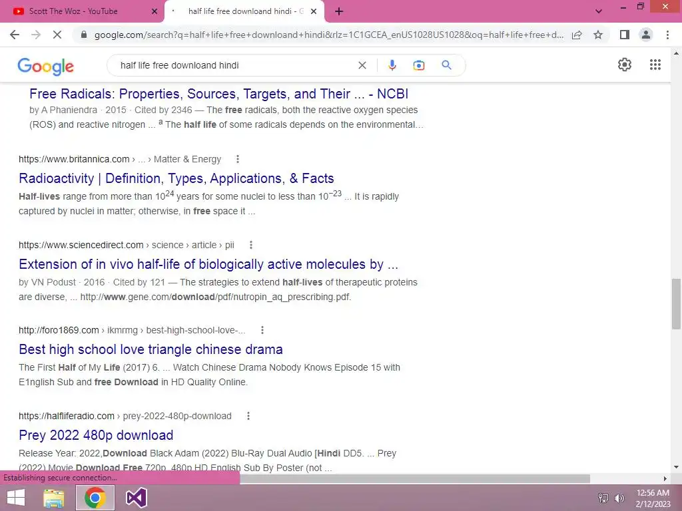Open Chrome side panel
The height and width of the screenshot is (511, 682).
pos(625,35)
